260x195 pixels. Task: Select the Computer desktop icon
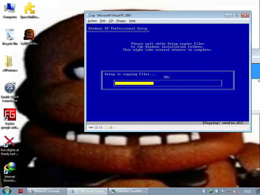pyautogui.click(x=10, y=11)
